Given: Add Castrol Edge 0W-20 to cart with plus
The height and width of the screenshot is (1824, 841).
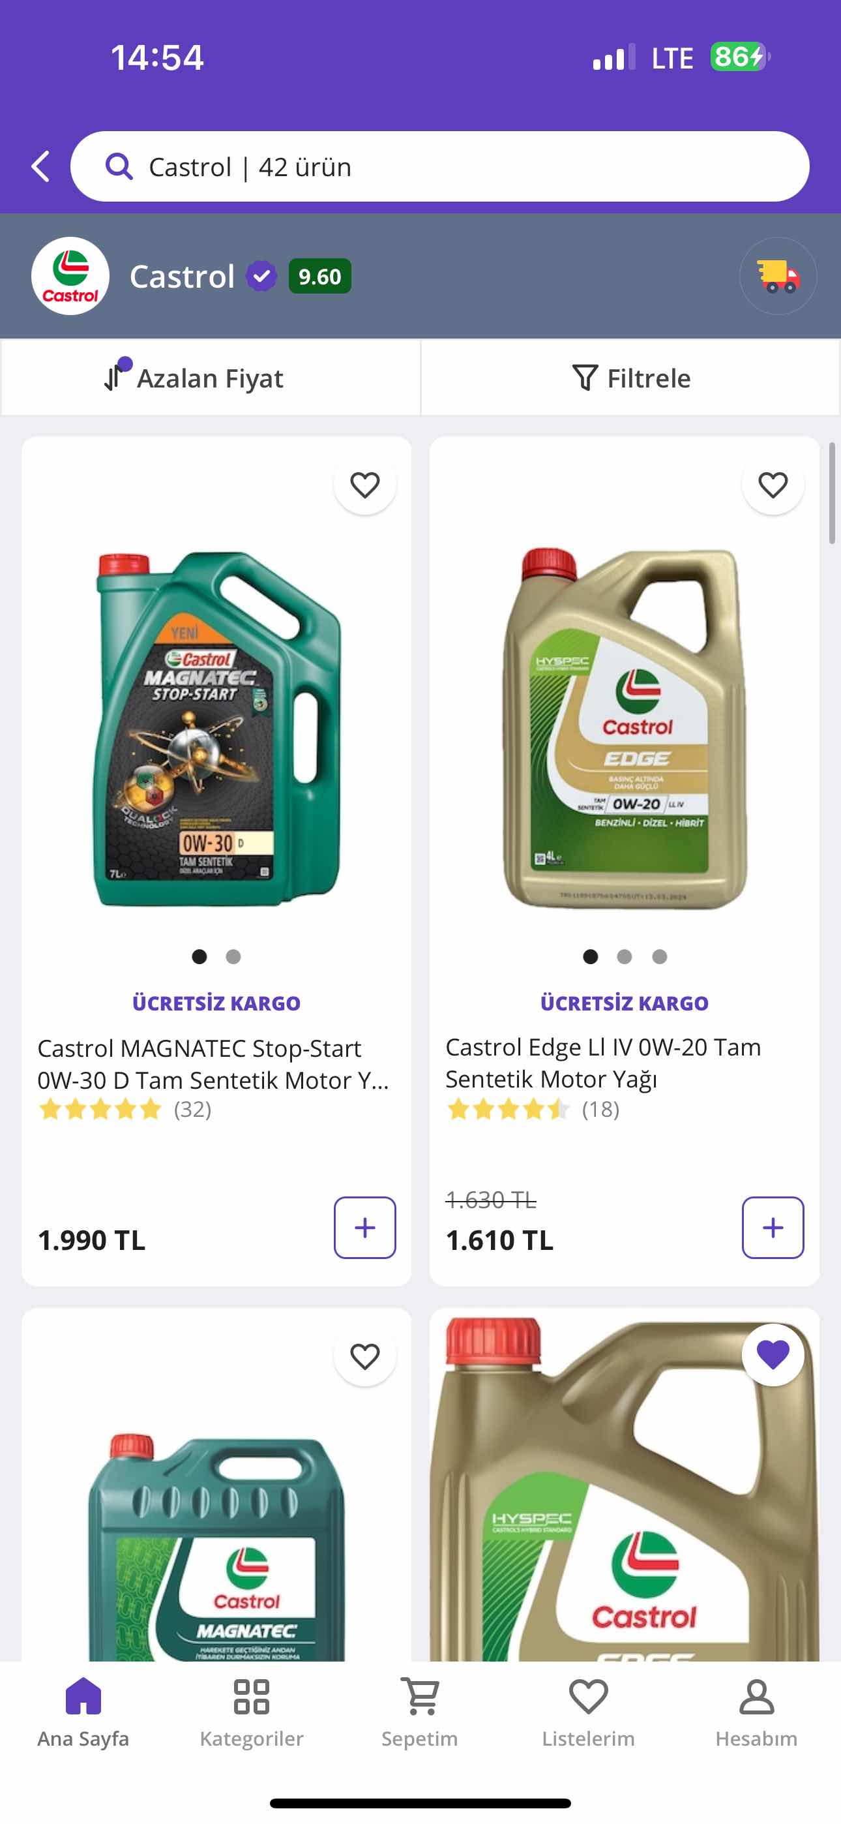Looking at the screenshot, I should click(773, 1227).
